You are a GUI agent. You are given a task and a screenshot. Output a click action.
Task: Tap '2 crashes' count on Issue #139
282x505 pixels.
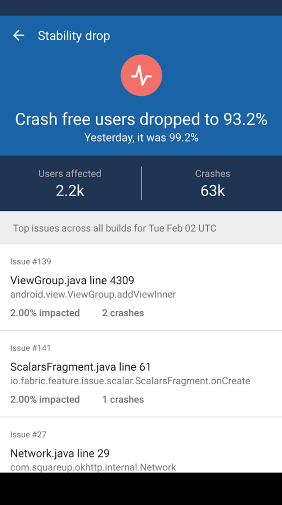click(123, 313)
